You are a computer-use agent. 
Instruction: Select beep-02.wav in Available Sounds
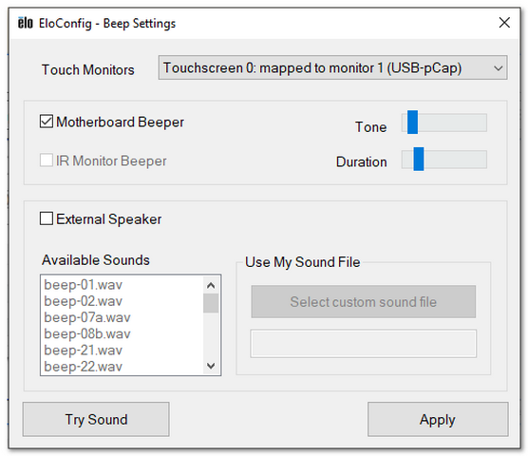122,301
